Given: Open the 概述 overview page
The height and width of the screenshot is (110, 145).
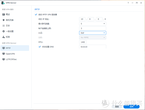Looking at the screenshot, I should coord(15,14).
